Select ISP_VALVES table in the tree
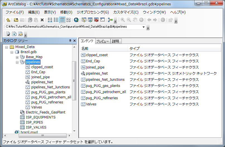 tap(36, 127)
